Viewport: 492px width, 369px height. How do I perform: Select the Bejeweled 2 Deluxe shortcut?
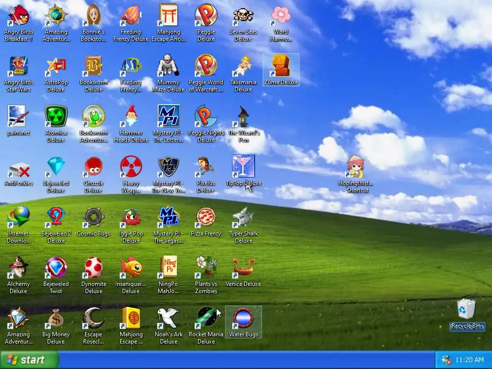pos(56,217)
